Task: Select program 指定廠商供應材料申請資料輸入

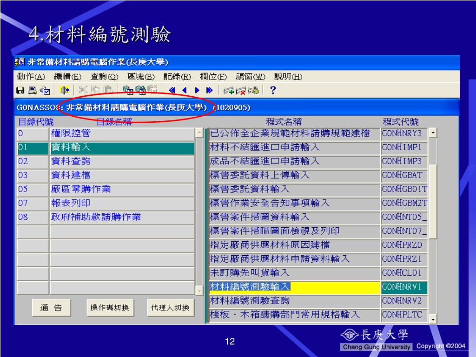Action: (x=294, y=259)
